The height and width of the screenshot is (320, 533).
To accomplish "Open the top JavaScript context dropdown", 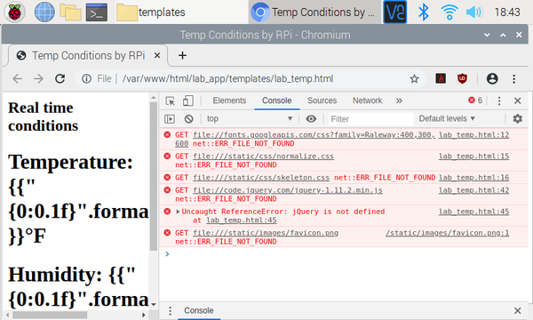I will click(249, 119).
